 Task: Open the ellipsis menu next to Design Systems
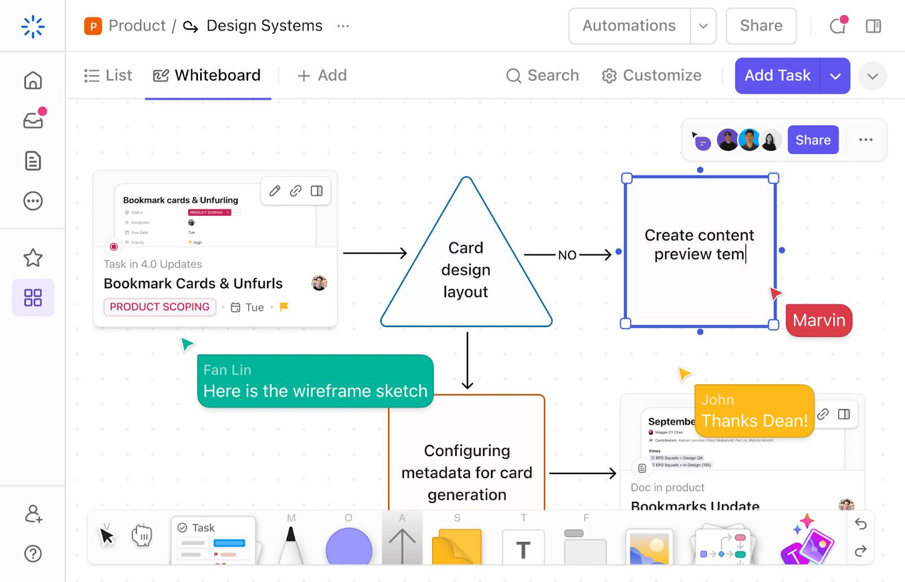343,26
